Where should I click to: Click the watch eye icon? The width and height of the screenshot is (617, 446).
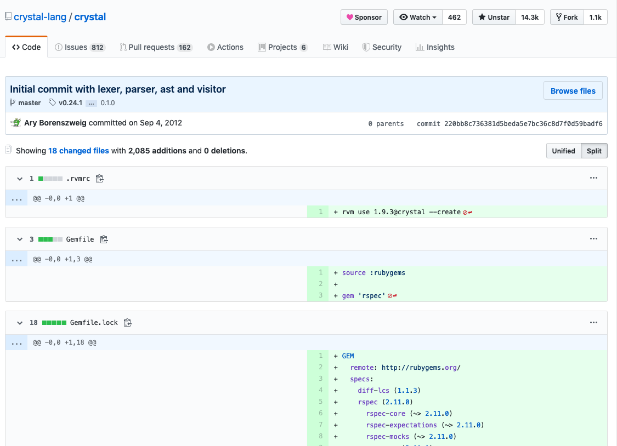(x=403, y=18)
